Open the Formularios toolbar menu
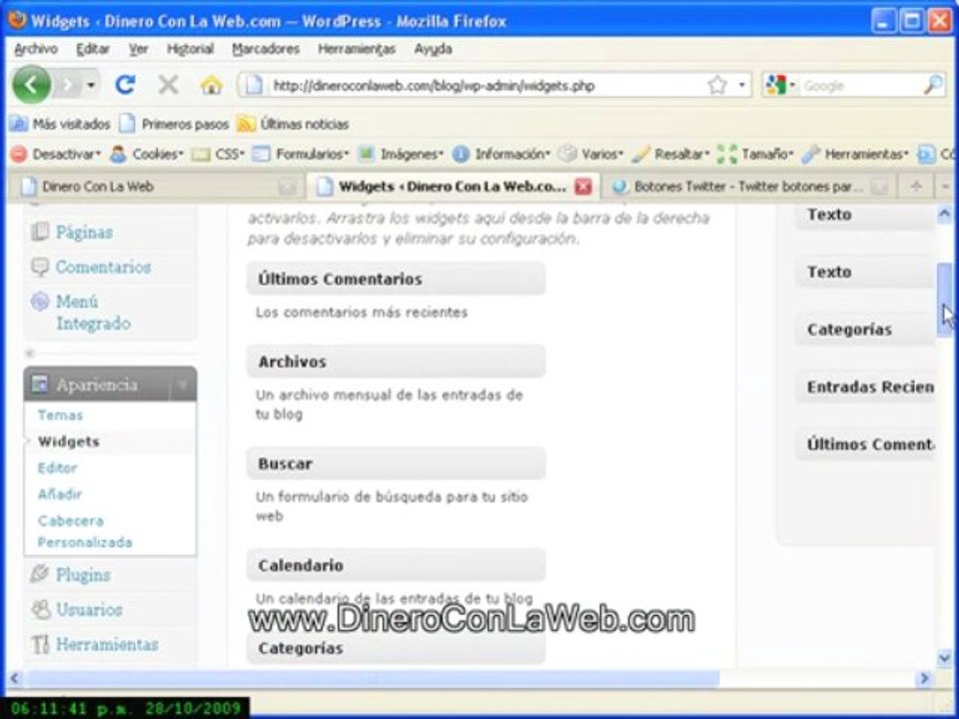This screenshot has height=719, width=959. [x=301, y=154]
